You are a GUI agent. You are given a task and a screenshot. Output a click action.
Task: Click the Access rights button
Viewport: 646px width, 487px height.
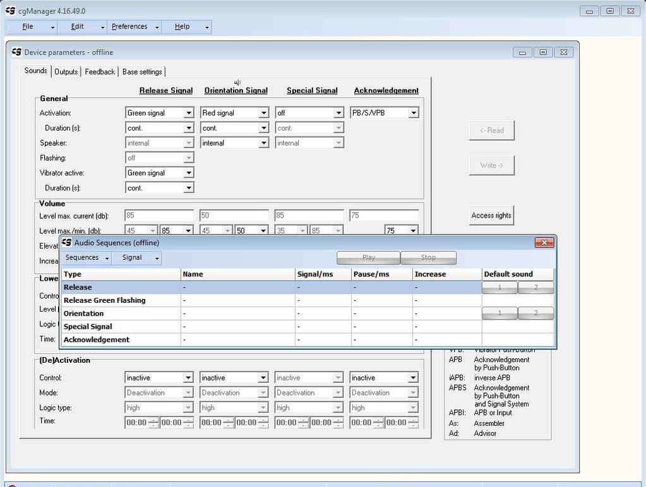click(x=491, y=215)
